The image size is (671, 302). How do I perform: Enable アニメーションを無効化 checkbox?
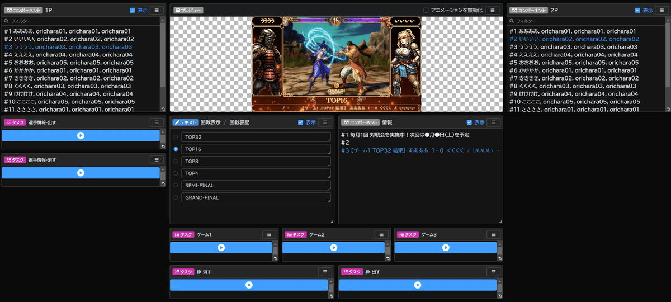(426, 10)
